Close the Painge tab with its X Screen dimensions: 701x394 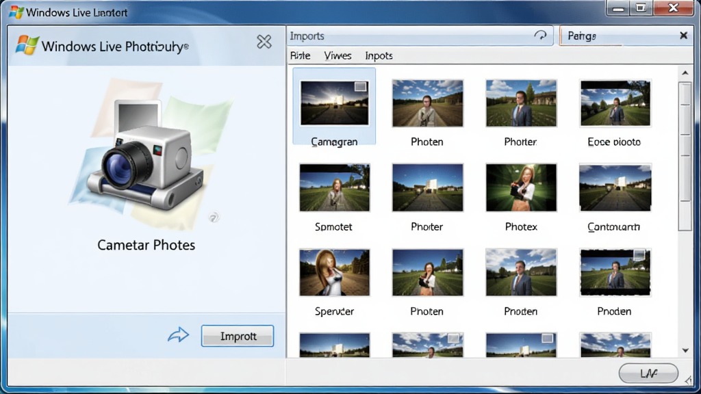pos(684,36)
